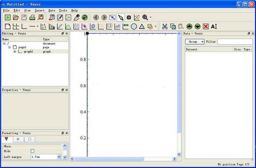This screenshot has width=256, height=168.
Task: Click the zoom graph axes tool
Action: click(137, 18)
